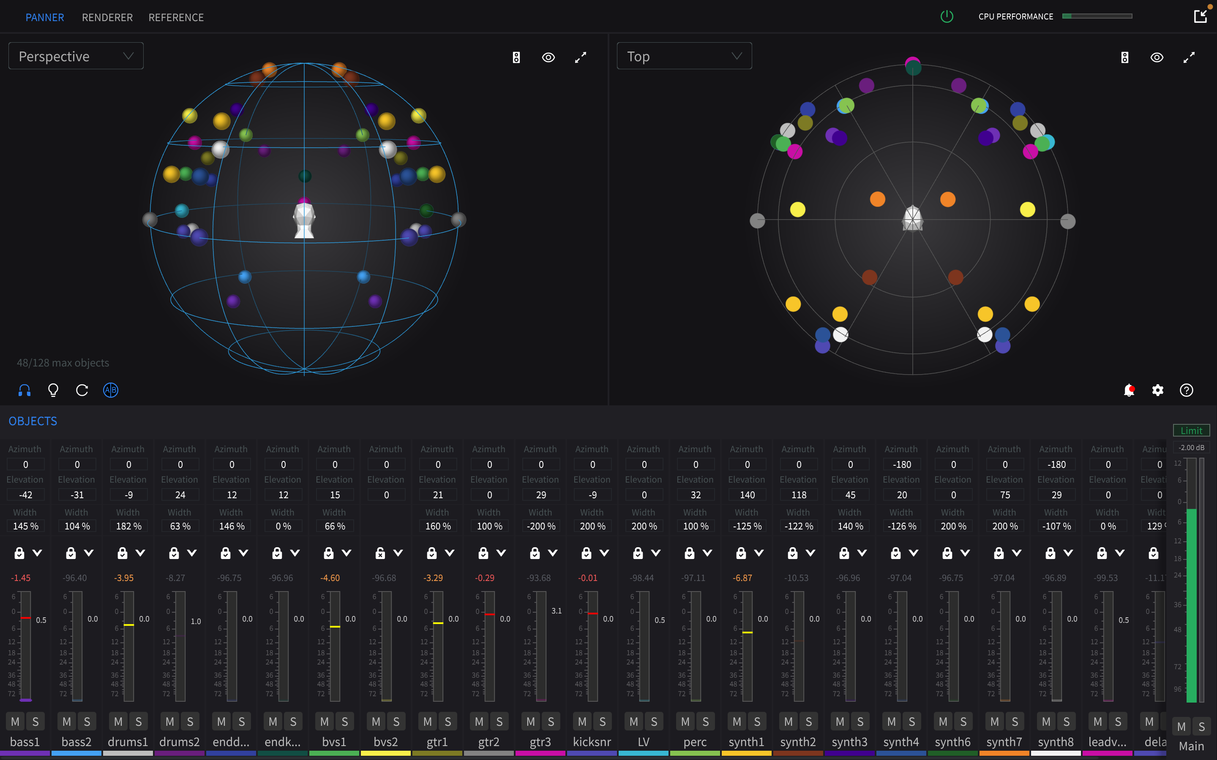Image resolution: width=1217 pixels, height=760 pixels.
Task: Switch to the REFERENCE tab
Action: click(x=176, y=18)
